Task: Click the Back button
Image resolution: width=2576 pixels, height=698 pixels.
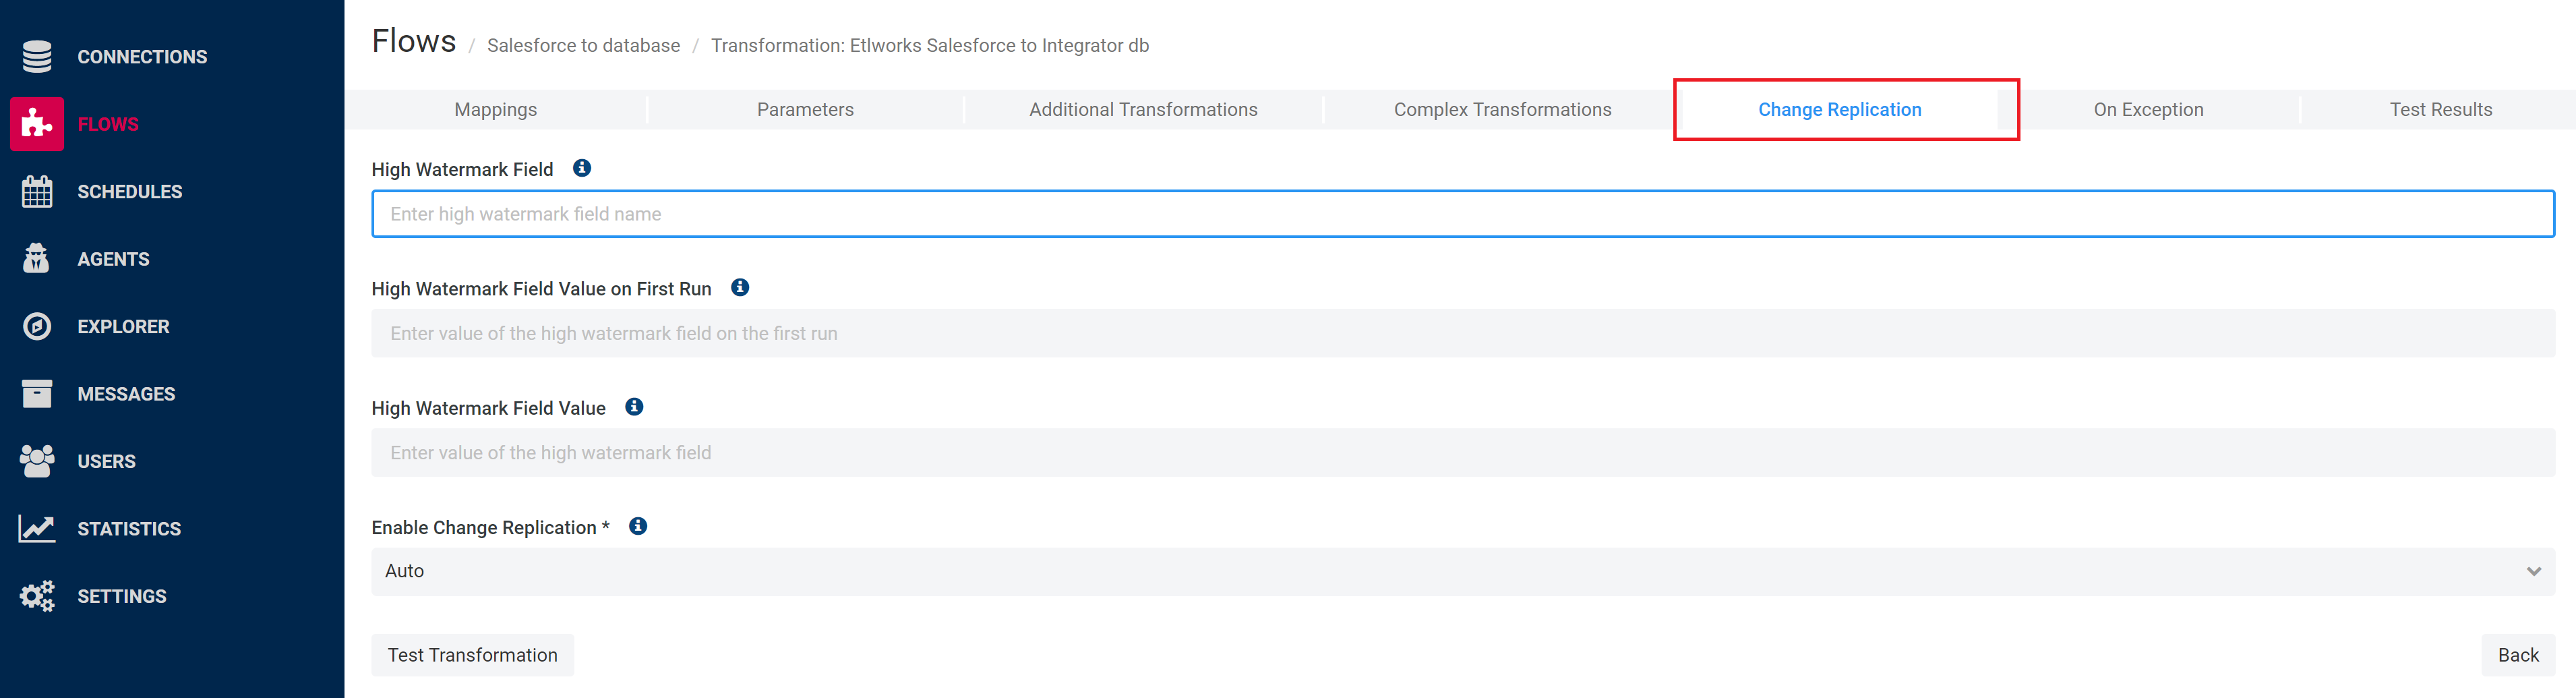Action: click(x=2518, y=655)
